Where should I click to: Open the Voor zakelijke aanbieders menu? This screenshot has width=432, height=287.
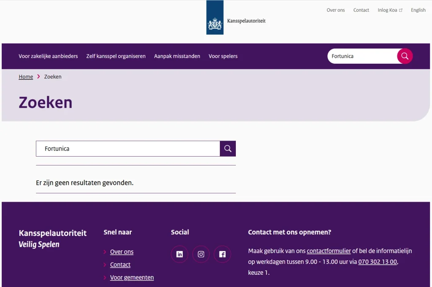pyautogui.click(x=48, y=56)
